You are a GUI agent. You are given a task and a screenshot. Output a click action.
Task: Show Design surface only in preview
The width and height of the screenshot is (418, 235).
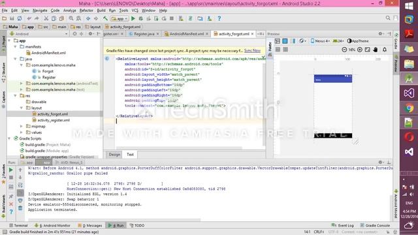click(277, 40)
